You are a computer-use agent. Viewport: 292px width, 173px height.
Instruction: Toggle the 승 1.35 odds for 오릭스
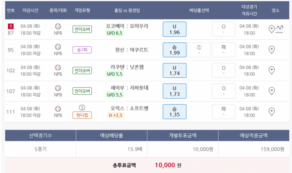point(175,112)
